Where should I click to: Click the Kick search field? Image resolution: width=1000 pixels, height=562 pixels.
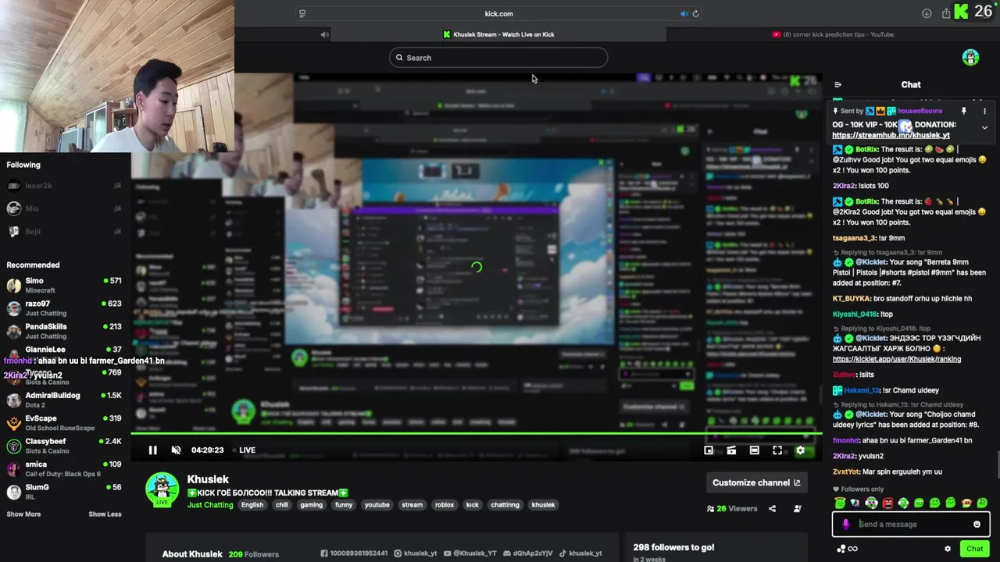[498, 58]
